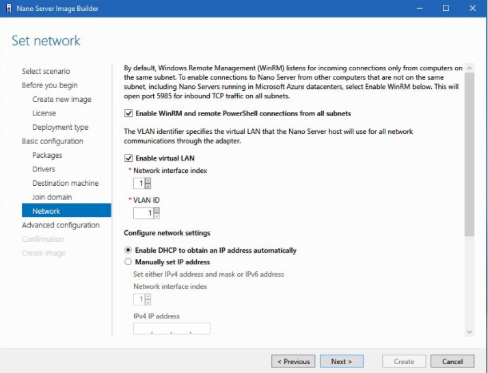The image size is (488, 373).
Task: Switch to the Deployment type page
Action: pyautogui.click(x=60, y=127)
